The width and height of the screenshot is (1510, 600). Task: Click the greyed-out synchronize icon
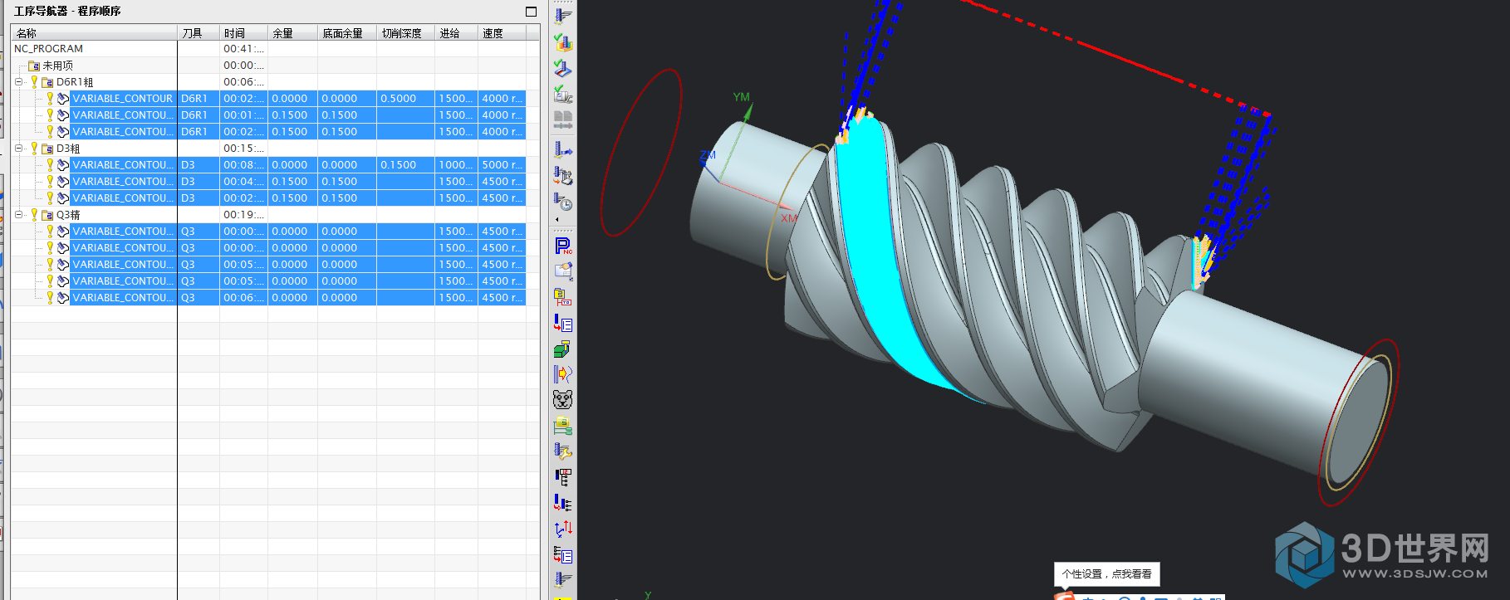tap(563, 120)
